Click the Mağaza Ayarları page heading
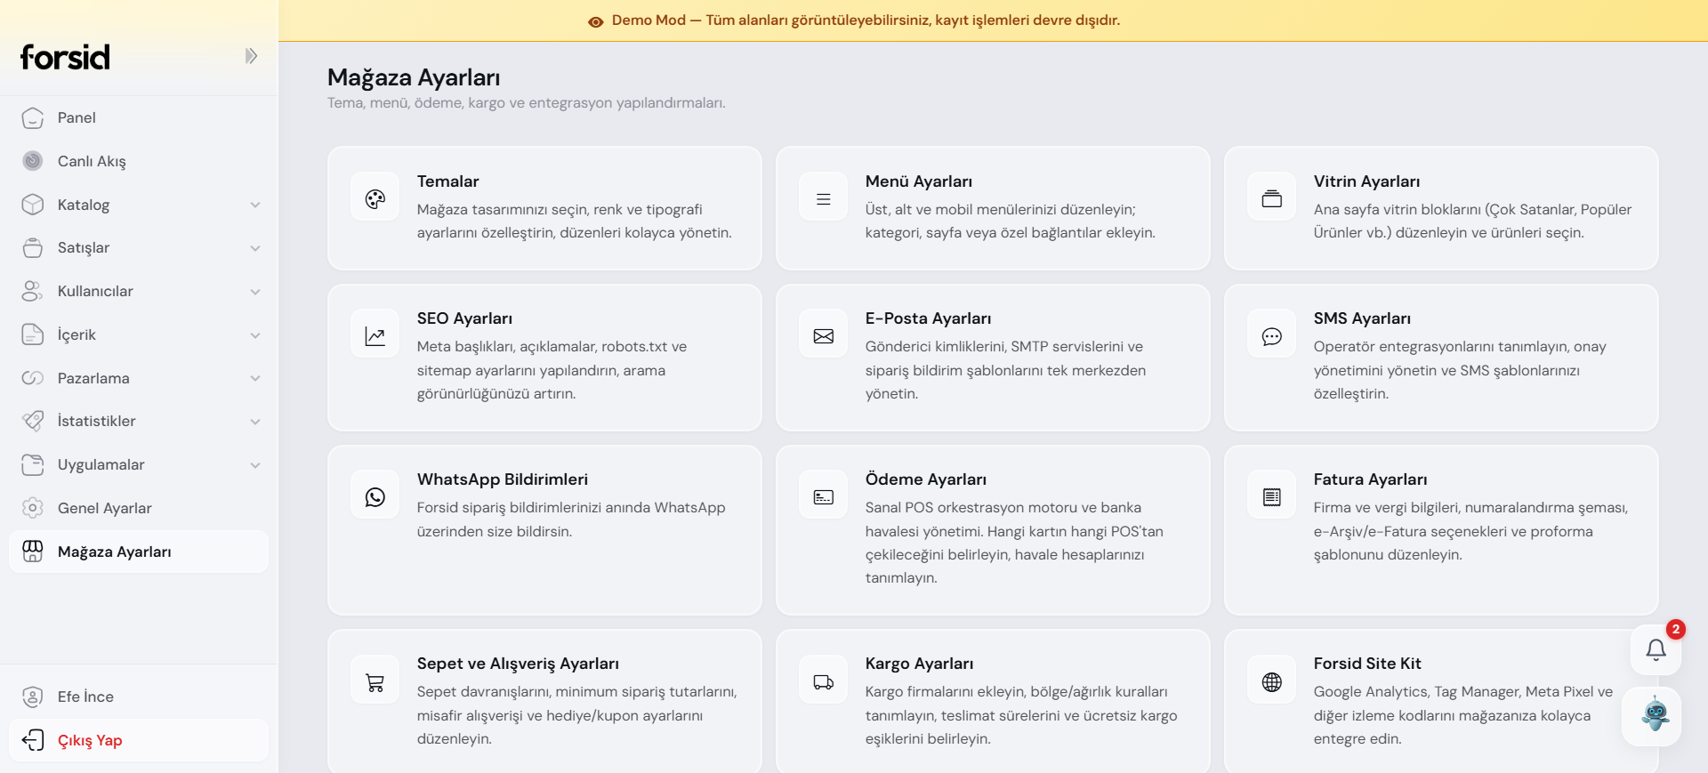 tap(414, 78)
